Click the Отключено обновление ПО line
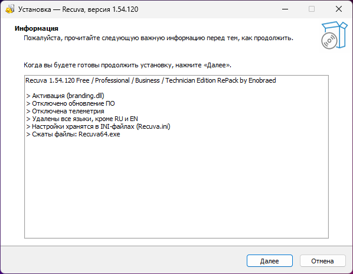Screen dimensions: 353x274 (70, 103)
